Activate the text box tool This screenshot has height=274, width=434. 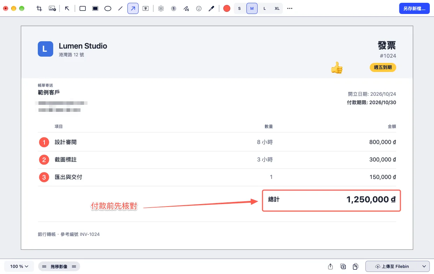point(146,8)
